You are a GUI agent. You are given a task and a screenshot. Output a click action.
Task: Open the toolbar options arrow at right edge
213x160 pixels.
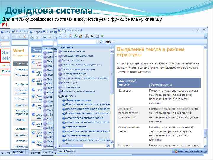(x=206, y=37)
